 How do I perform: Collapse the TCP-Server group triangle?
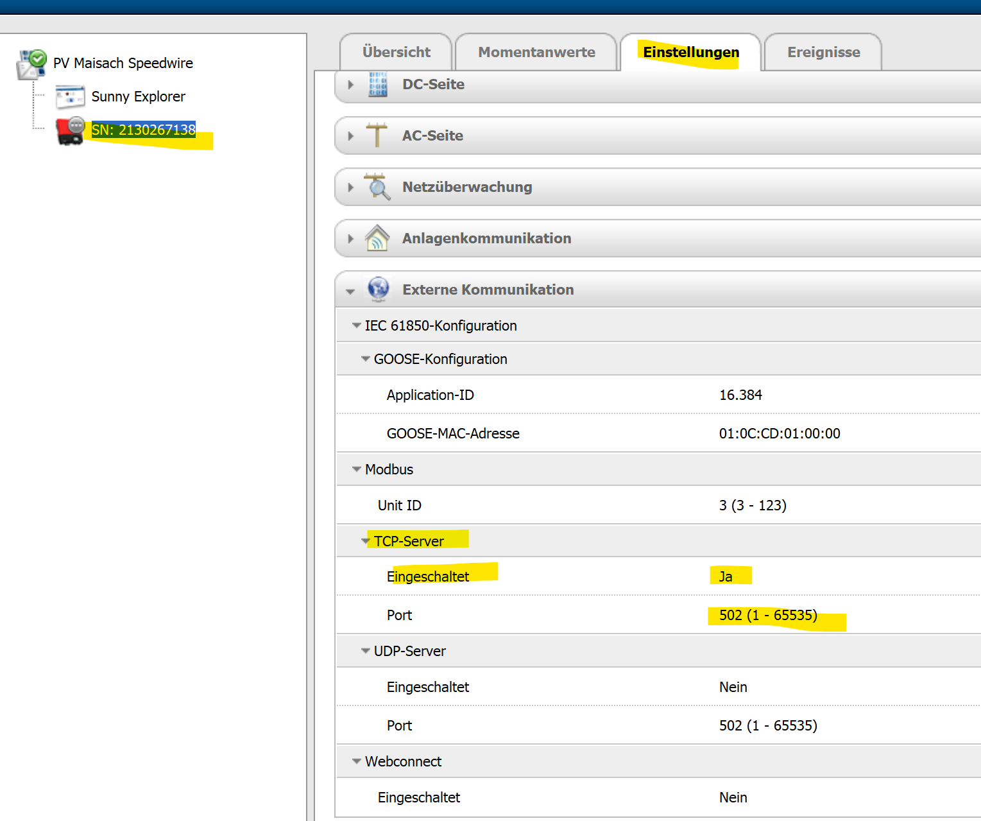365,541
